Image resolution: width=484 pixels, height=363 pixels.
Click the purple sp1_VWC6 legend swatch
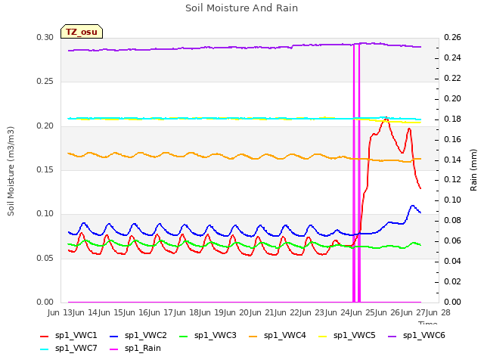coord(392,336)
